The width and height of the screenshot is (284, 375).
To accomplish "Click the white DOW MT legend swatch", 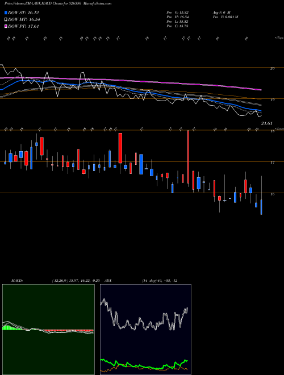I will point(6,20).
